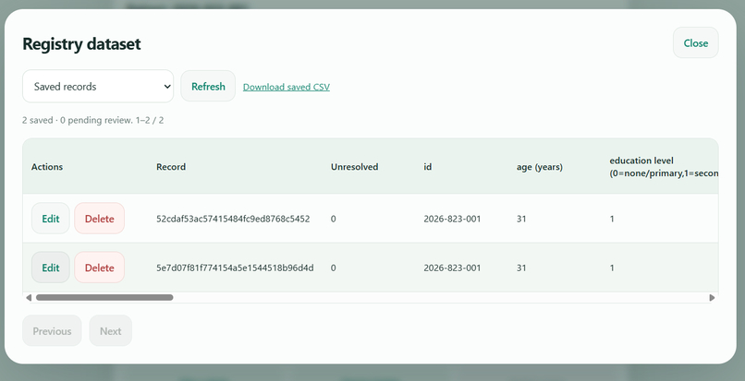Select the Record column header
The image size is (745, 381).
(x=171, y=167)
